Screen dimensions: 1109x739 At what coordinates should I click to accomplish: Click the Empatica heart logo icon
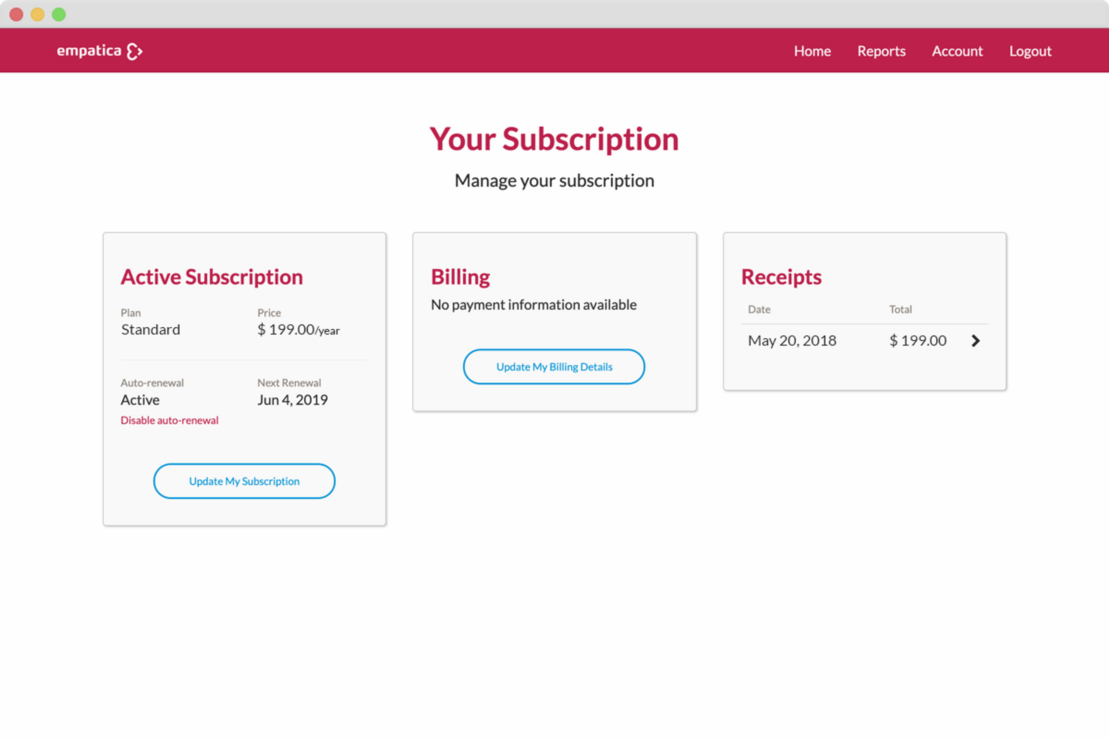click(134, 51)
